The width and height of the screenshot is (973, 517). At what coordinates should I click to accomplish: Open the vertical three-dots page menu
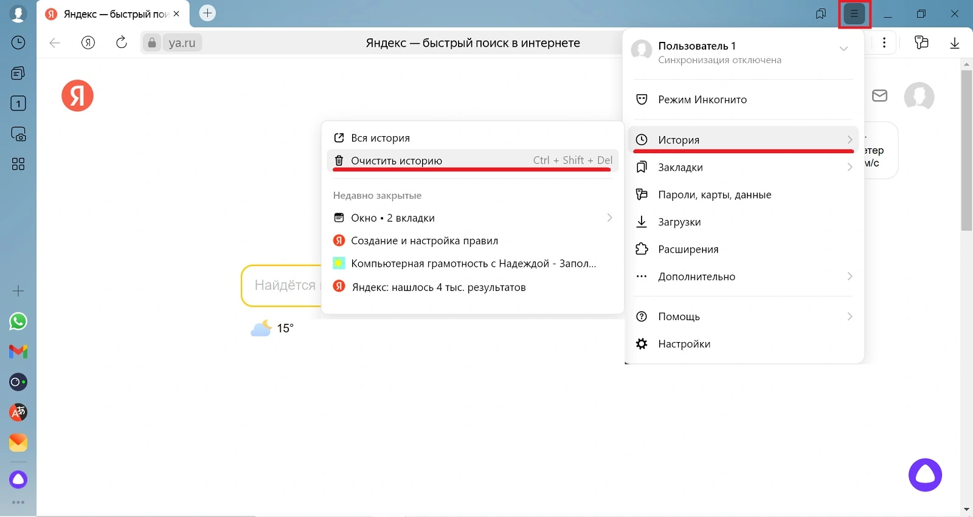pos(884,43)
